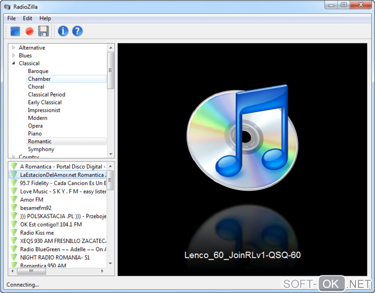Click signal icon beside Radio BlueGreen
The height and width of the screenshot is (293, 375).
click(14, 249)
